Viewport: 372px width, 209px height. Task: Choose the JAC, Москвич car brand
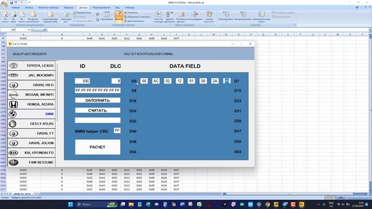tap(31, 75)
